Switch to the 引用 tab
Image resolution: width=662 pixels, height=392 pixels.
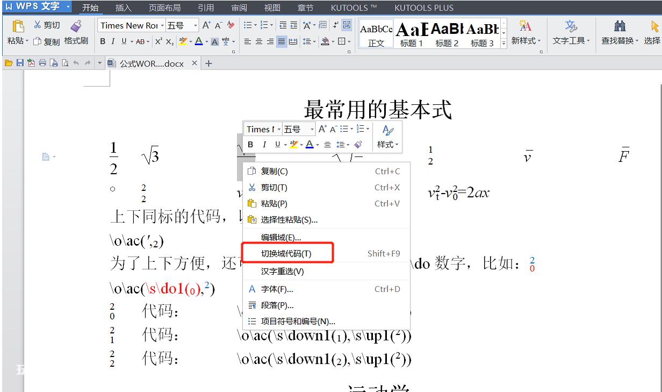[x=205, y=8]
